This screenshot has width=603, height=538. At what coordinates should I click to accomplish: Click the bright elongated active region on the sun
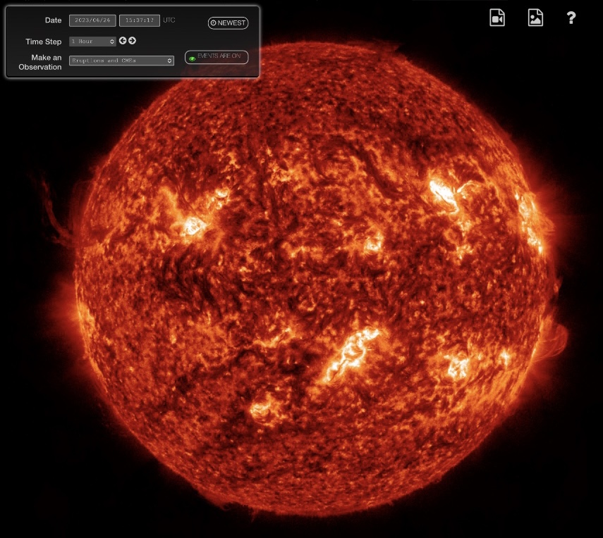pyautogui.click(x=350, y=355)
